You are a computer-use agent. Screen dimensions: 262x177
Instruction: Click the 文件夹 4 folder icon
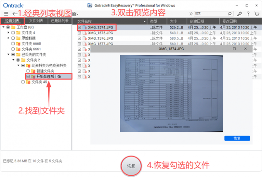pyautogui.click(x=18, y=33)
